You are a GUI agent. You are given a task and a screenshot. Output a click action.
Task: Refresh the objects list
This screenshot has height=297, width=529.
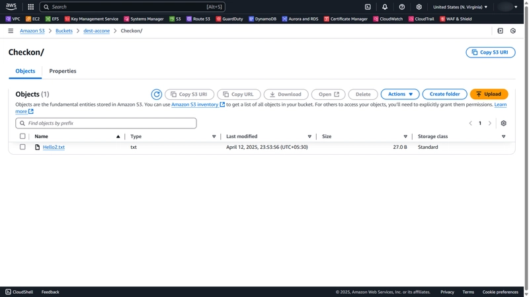pyautogui.click(x=157, y=94)
